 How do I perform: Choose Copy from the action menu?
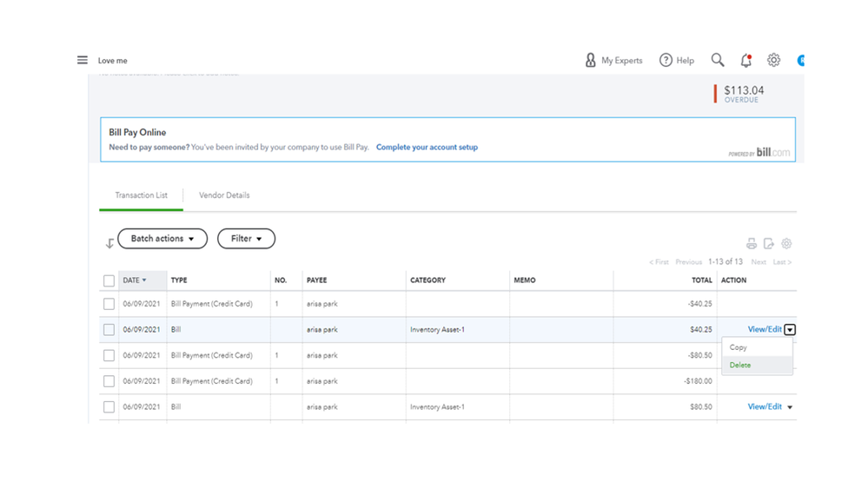point(739,347)
